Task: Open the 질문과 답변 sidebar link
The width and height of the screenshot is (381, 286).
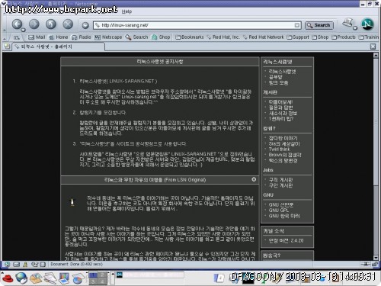Action: click(281, 108)
